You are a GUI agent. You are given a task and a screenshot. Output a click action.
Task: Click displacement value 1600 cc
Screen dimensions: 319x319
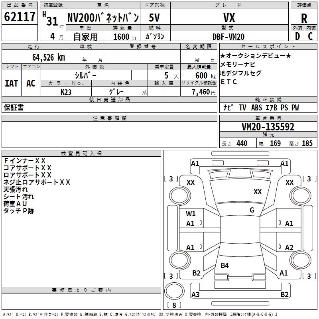[125, 37]
